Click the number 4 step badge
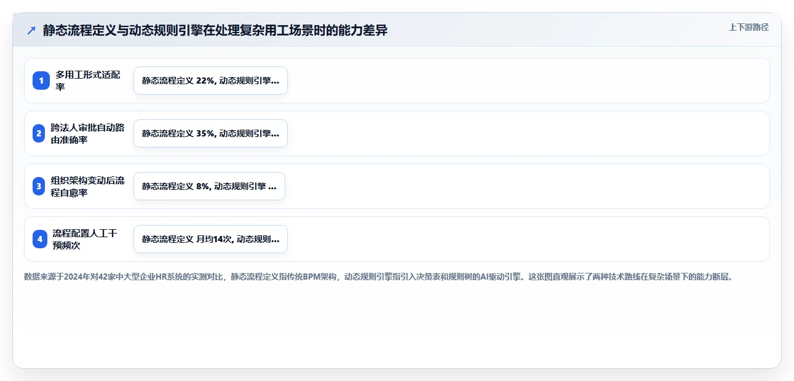 (40, 239)
